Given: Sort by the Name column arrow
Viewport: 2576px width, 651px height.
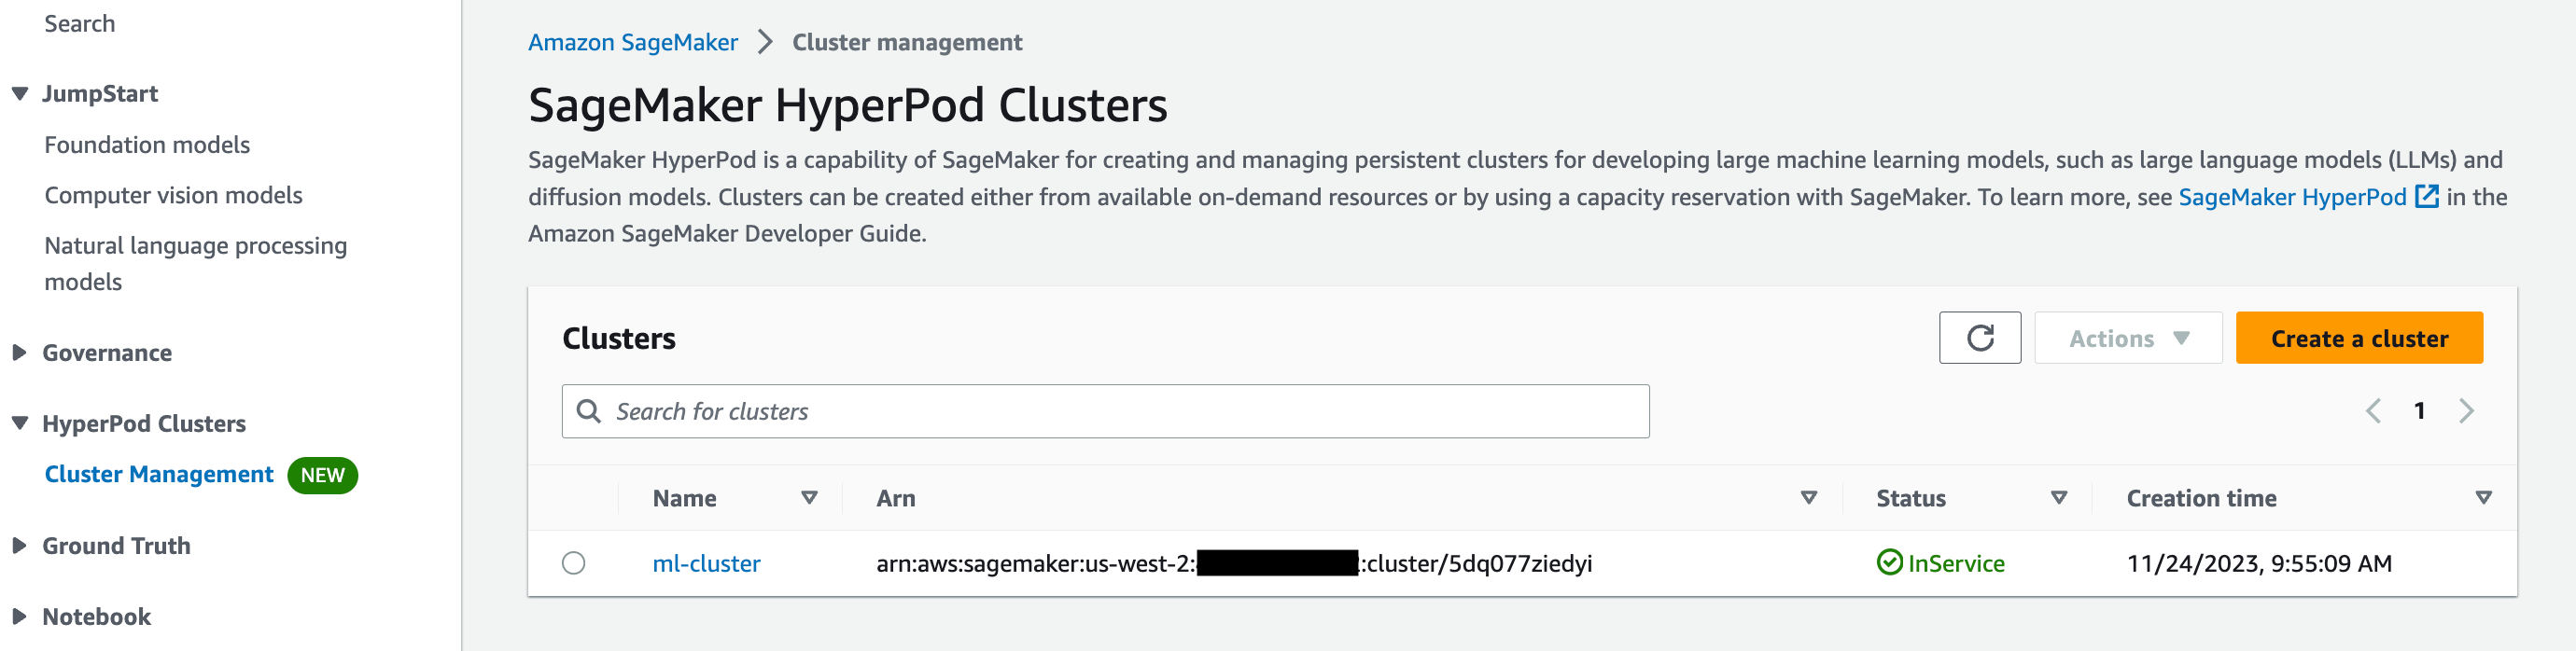Looking at the screenshot, I should 809,498.
